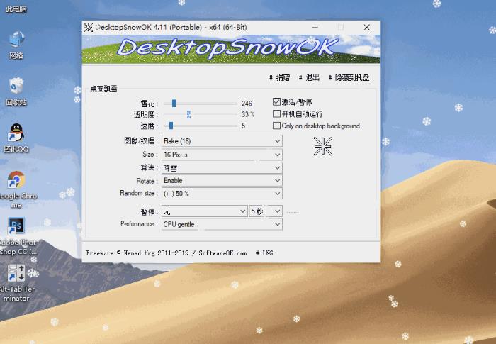Open the 此电脑 desktop icon
Image resolution: width=496 pixels, height=344 pixels.
(16, 8)
